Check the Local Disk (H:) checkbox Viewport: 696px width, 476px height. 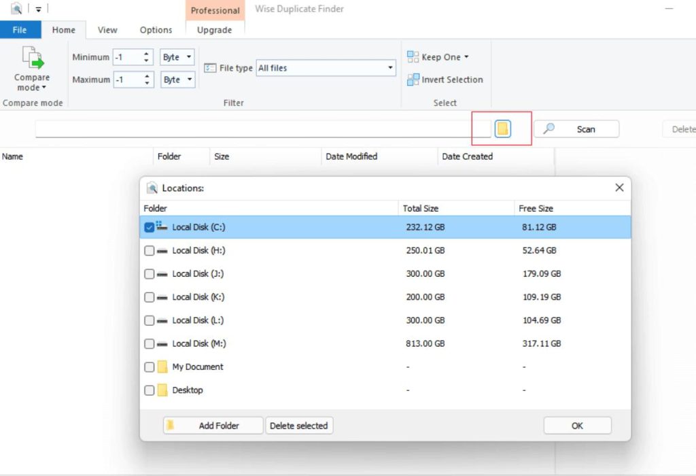[149, 250]
